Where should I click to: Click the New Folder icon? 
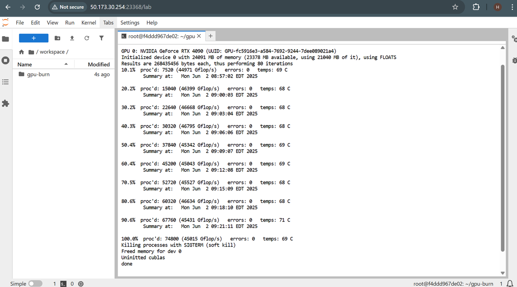click(57, 38)
